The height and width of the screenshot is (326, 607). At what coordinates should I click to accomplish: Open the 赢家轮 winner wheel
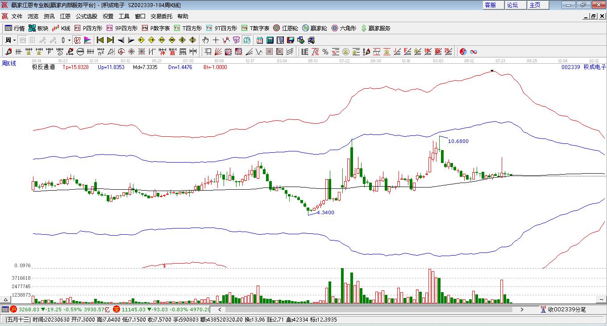click(x=315, y=28)
